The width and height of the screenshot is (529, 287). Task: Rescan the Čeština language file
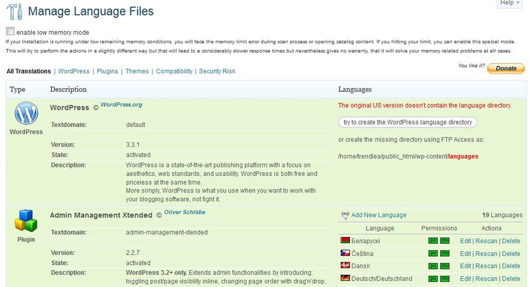pos(486,253)
